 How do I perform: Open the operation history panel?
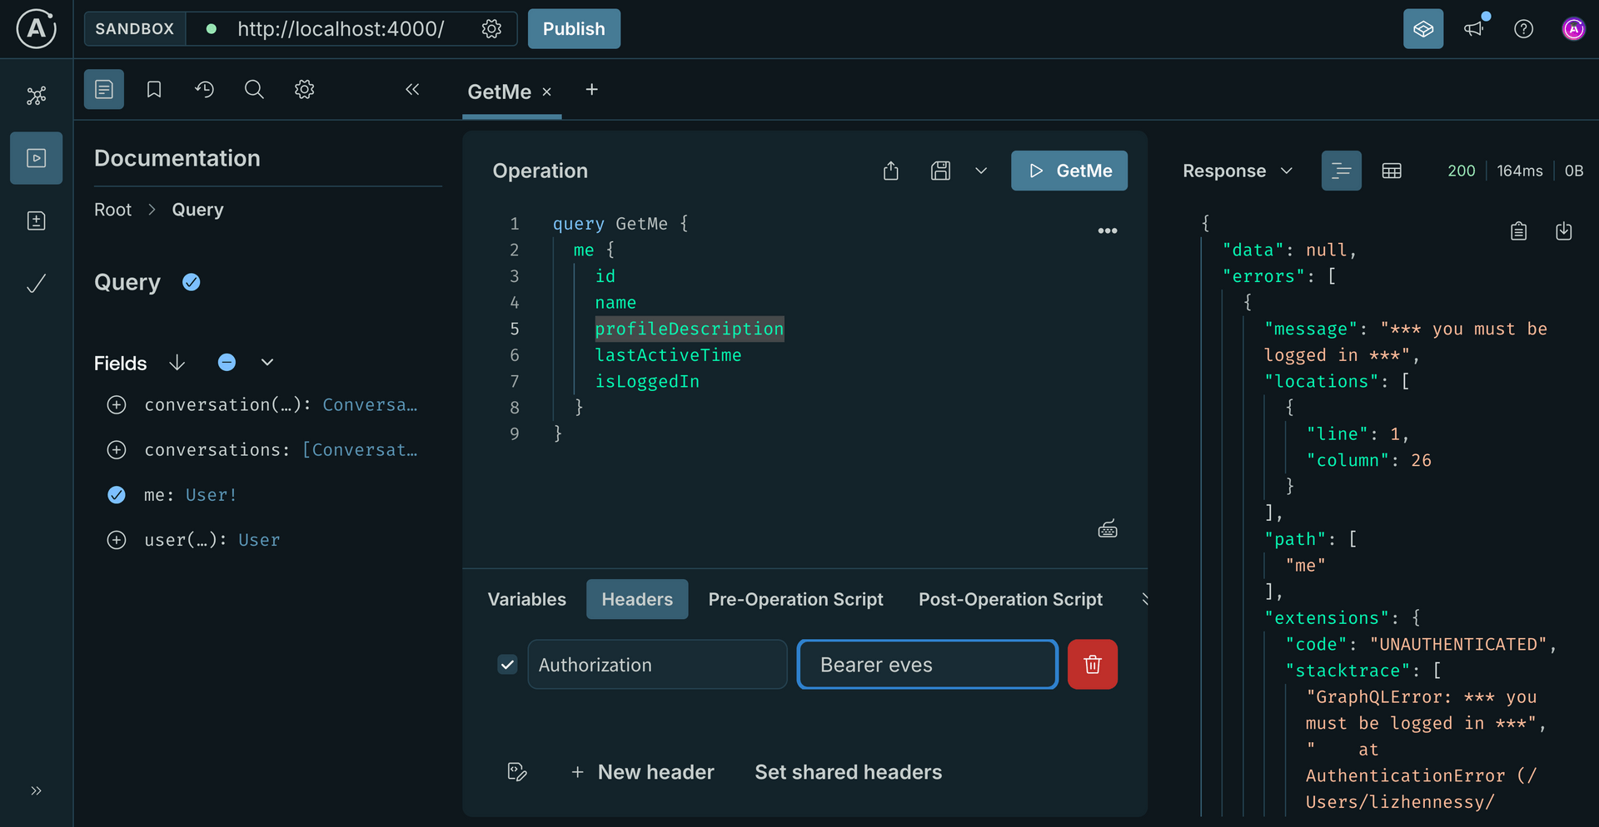coord(204,89)
